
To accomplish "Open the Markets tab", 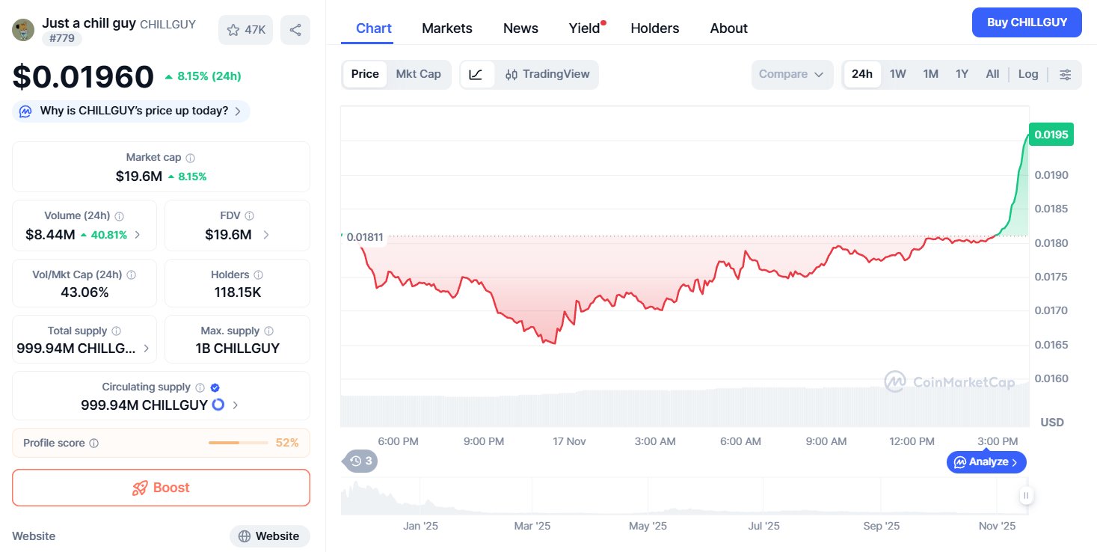I will point(447,28).
